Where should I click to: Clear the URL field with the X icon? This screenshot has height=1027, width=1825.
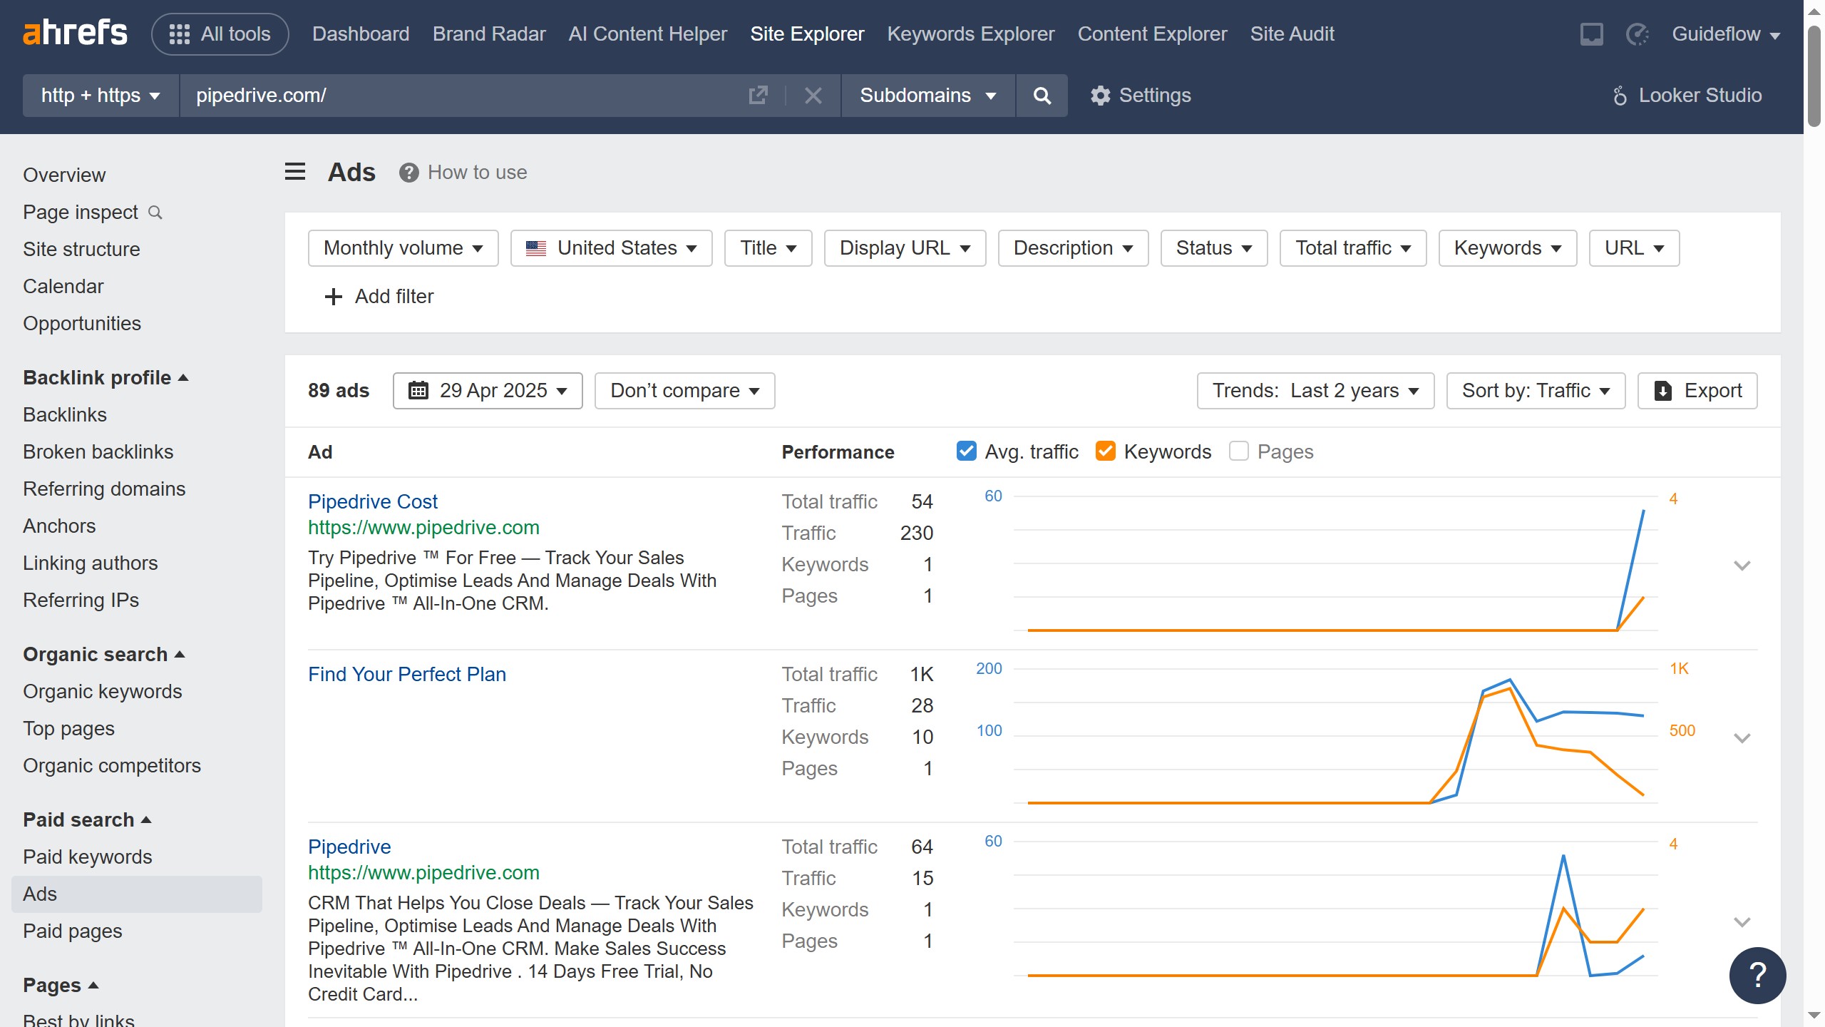tap(813, 96)
